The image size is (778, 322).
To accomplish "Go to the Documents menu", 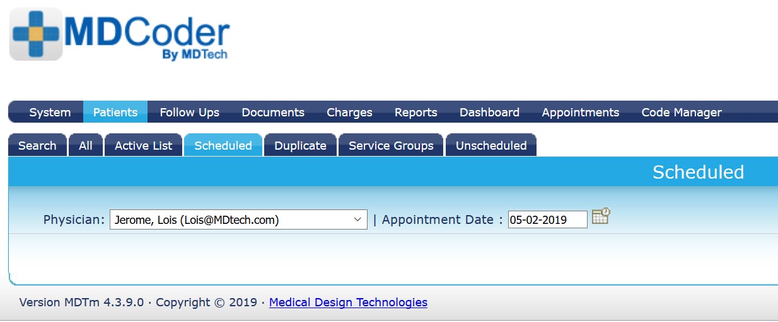I will tap(273, 112).
